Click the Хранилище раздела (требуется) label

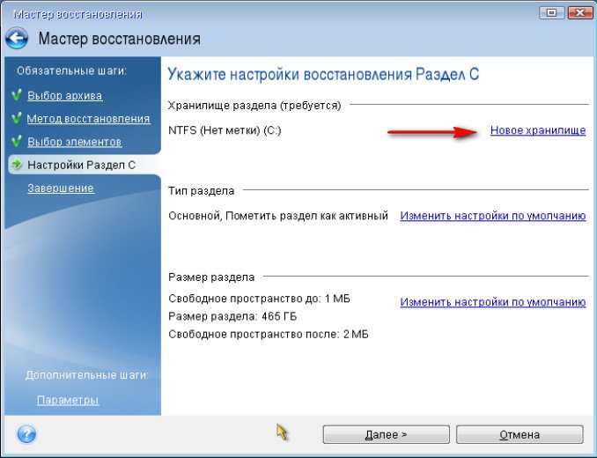(254, 106)
